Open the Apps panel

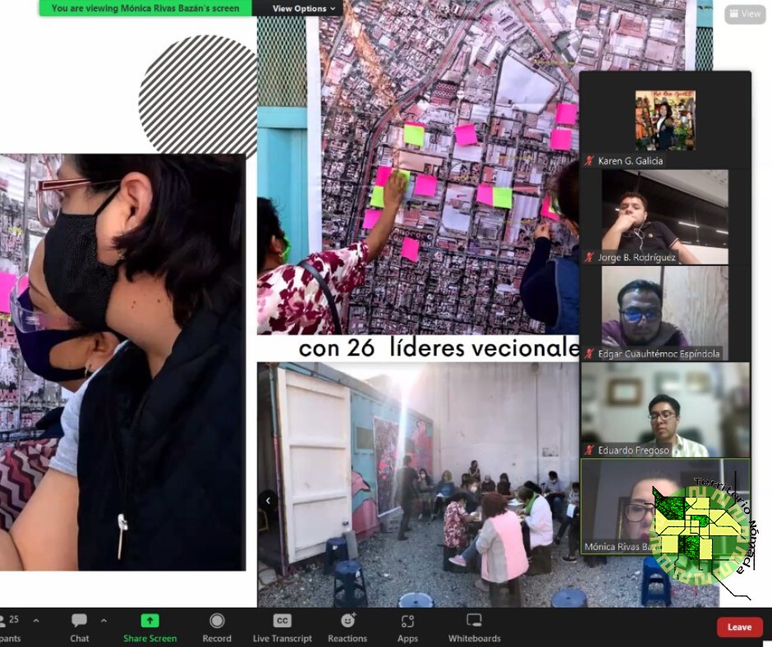[407, 622]
